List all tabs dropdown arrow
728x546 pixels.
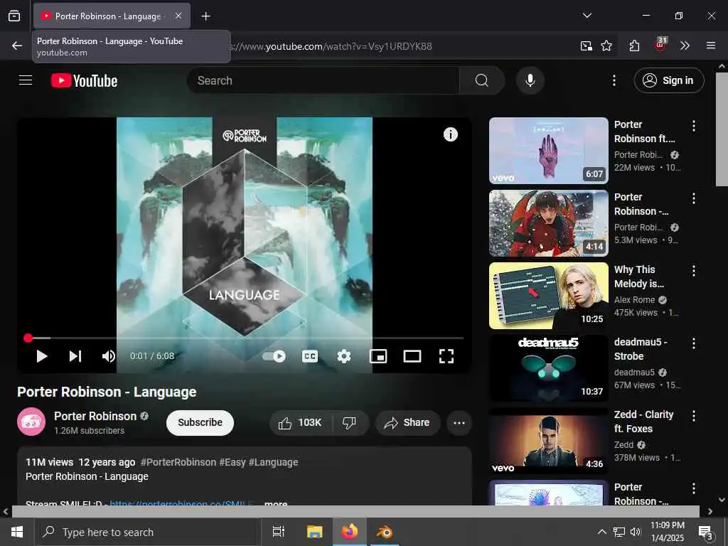click(x=587, y=16)
